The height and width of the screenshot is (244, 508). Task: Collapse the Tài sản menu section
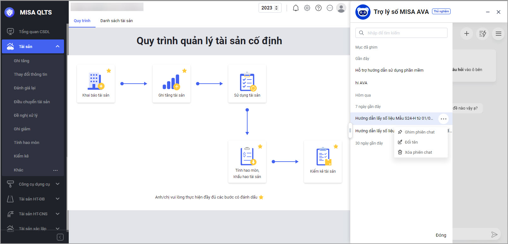point(57,46)
